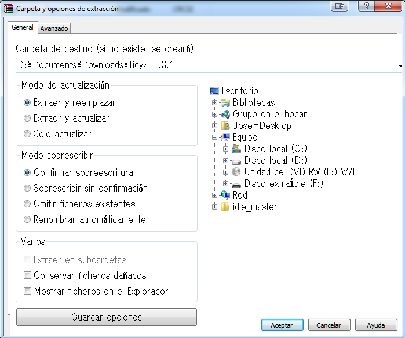Click the Equipo computer icon
This screenshot has height=338, width=405.
click(225, 137)
